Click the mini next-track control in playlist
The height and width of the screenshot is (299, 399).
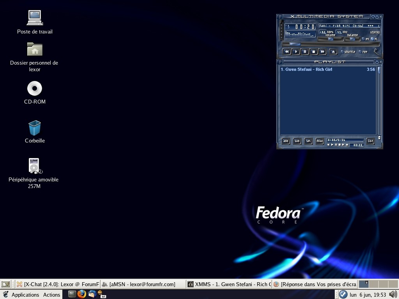point(343,145)
